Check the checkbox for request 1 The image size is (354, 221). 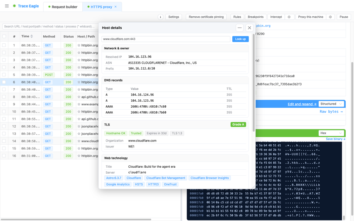(4, 45)
